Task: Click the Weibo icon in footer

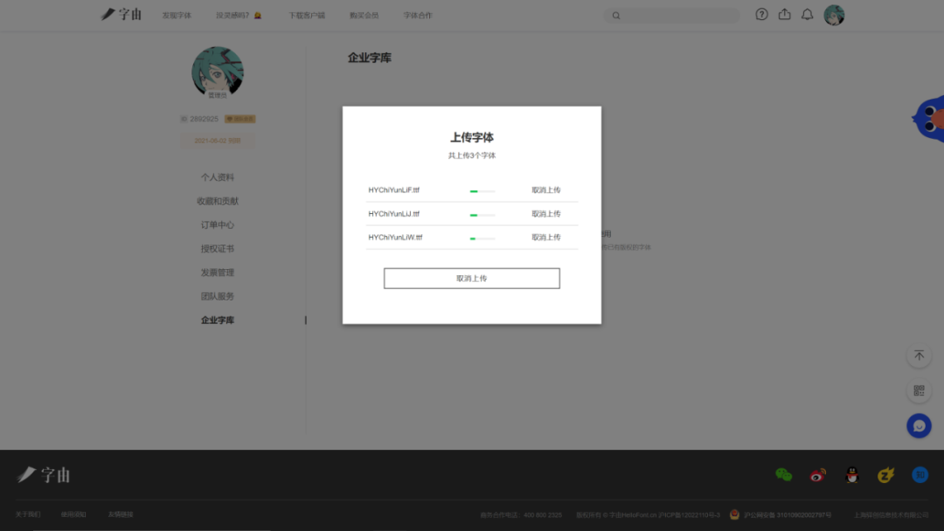Action: [817, 475]
